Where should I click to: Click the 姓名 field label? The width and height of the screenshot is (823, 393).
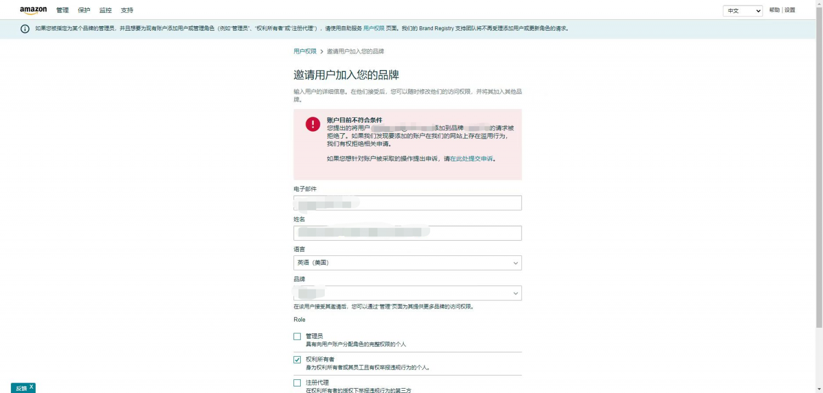pyautogui.click(x=300, y=219)
